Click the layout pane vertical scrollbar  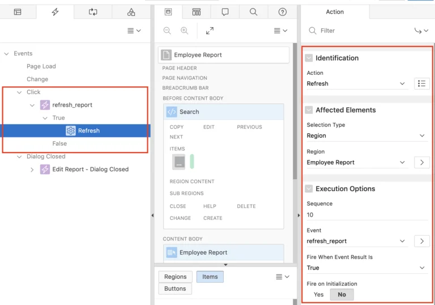point(295,111)
